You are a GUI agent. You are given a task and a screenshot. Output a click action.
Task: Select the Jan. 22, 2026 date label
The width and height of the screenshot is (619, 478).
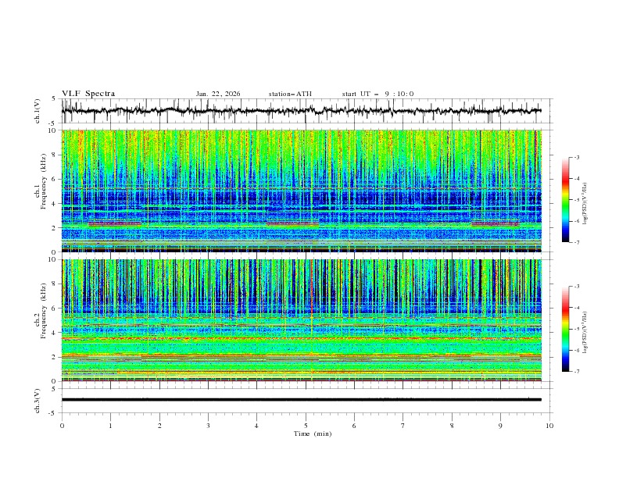click(218, 94)
